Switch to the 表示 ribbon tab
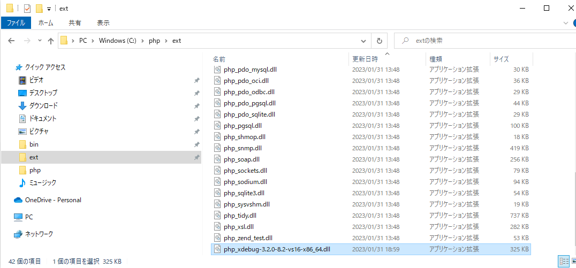The height and width of the screenshot is (268, 576). click(x=103, y=23)
